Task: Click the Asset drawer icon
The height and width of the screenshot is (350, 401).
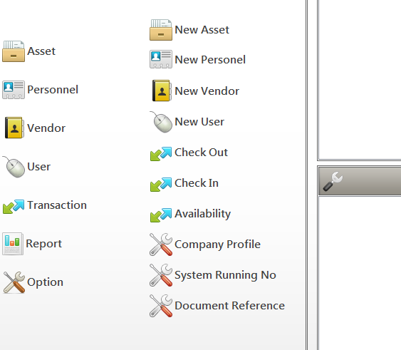Action: click(14, 51)
